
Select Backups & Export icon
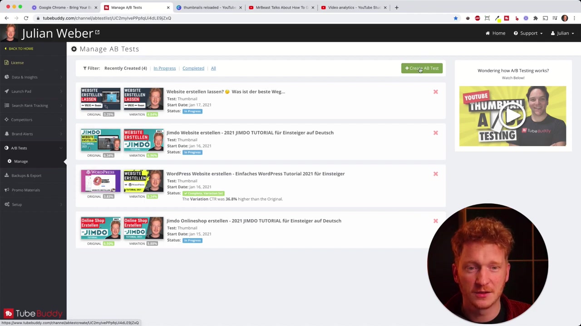(7, 175)
